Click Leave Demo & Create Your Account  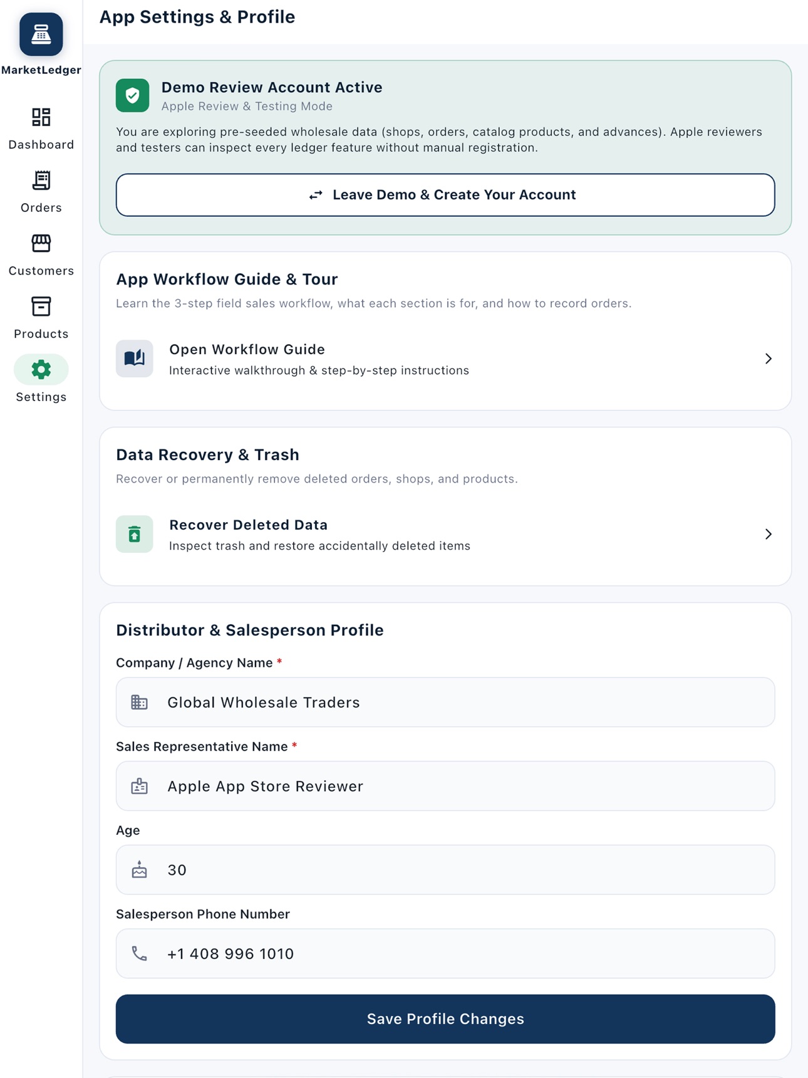pos(445,195)
